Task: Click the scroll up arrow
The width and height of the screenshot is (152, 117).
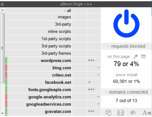Action: (3, 10)
